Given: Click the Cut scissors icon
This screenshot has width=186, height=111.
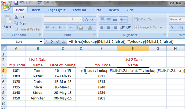Looking at the screenshot, I should (16, 17).
